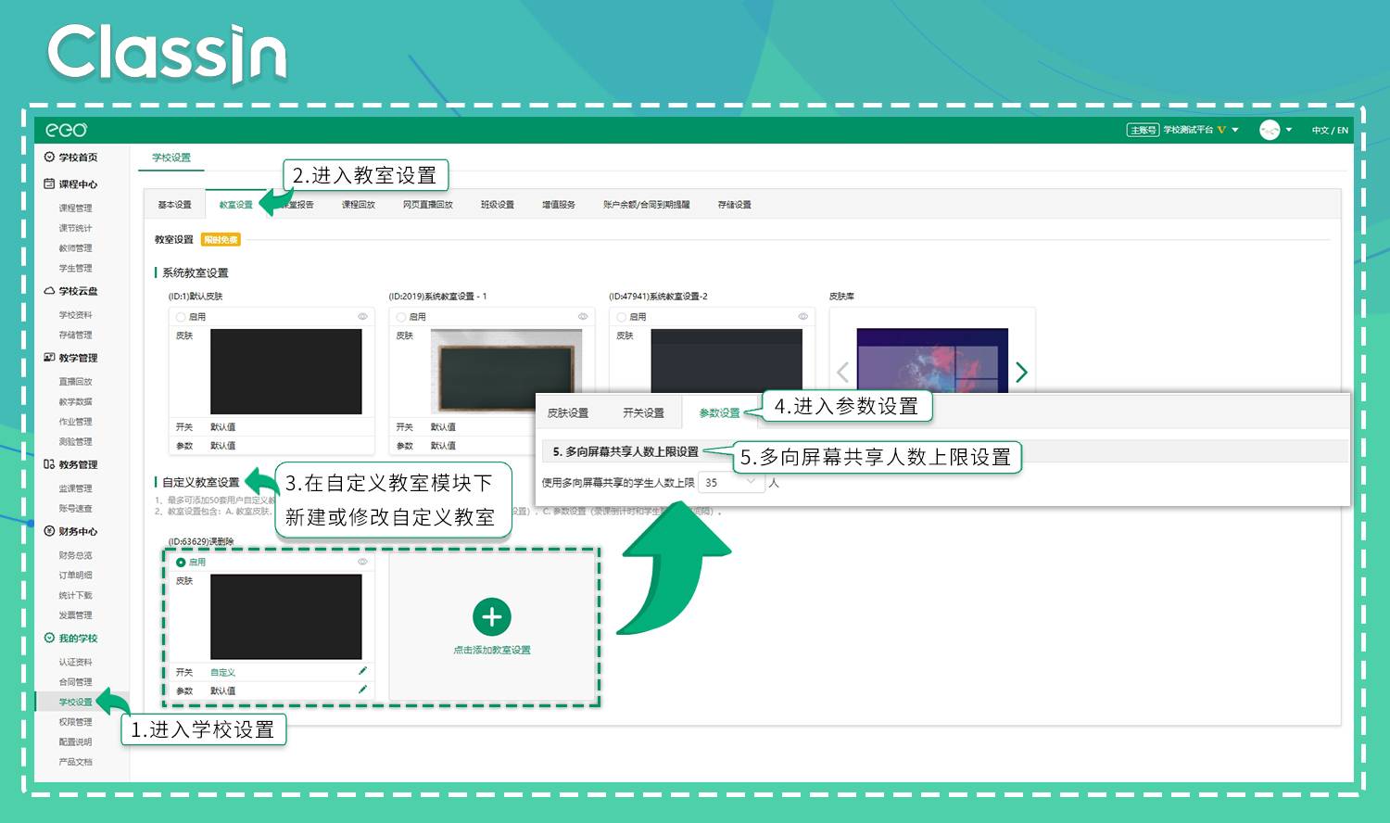Screen dimensions: 1390x823
Task: Expand the avatar dropdown arrow
Action: tap(1288, 130)
